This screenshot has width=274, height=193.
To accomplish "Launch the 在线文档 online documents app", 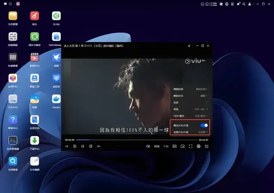I will click(34, 120).
